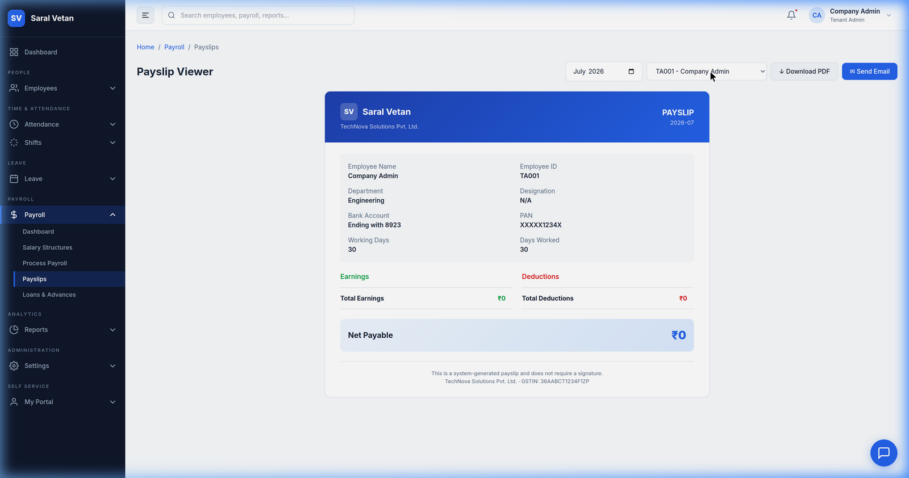The image size is (909, 478).
Task: Click the My Portal person icon
Action: 14,402
